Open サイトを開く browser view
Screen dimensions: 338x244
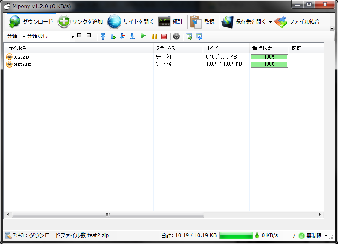pos(130,22)
